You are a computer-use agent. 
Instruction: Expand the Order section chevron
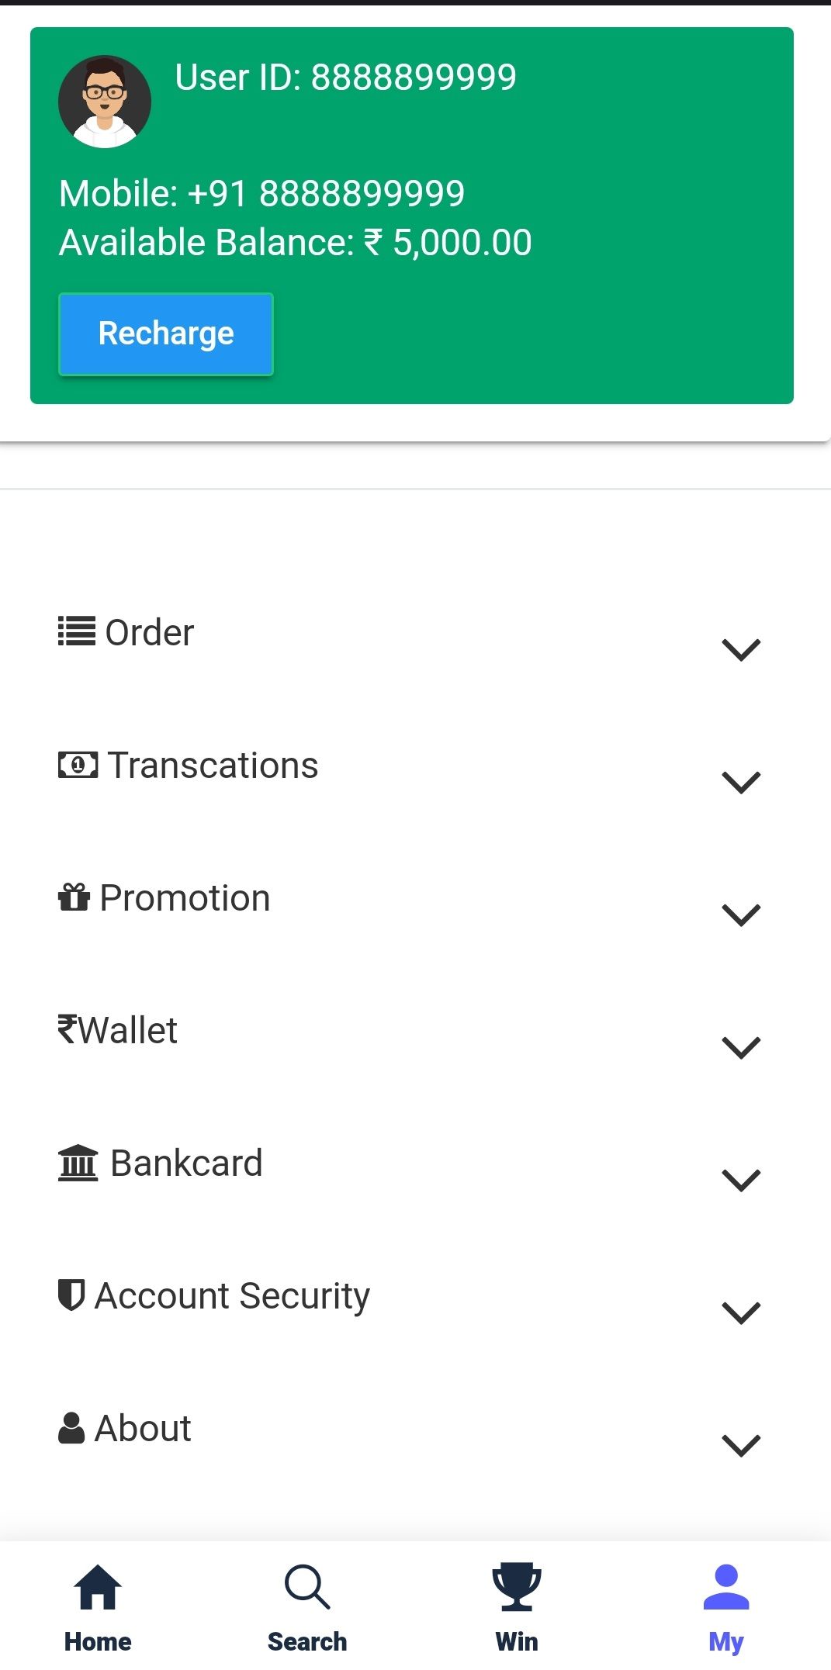point(741,649)
